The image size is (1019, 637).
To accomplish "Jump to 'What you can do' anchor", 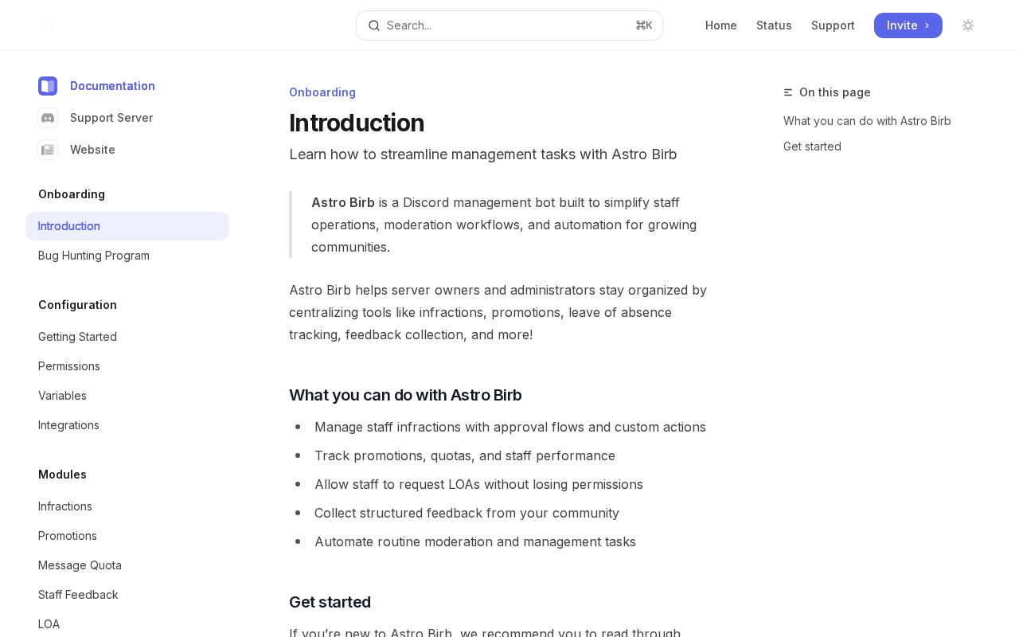I will (x=867, y=121).
